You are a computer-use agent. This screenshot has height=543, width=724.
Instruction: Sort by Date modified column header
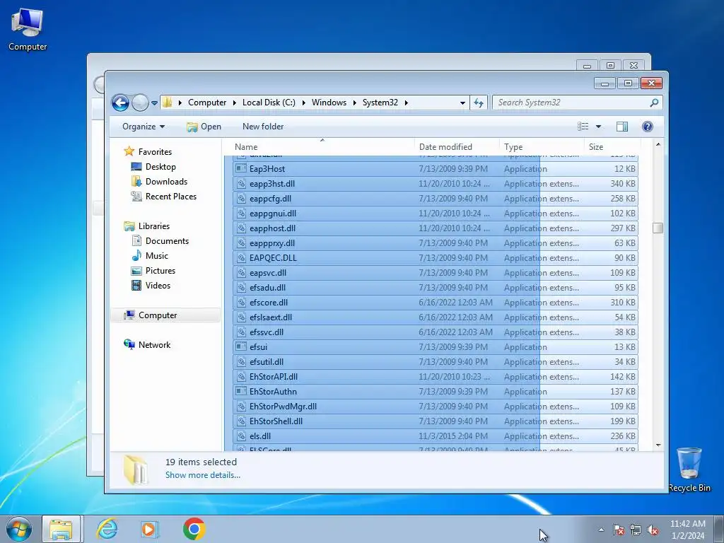click(x=457, y=147)
